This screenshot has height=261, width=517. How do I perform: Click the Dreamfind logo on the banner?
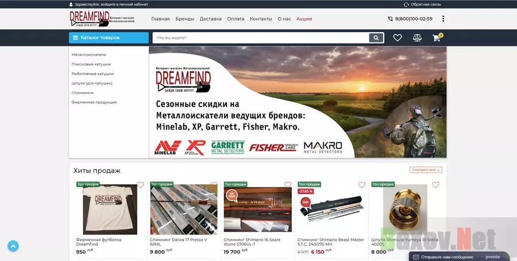(183, 80)
